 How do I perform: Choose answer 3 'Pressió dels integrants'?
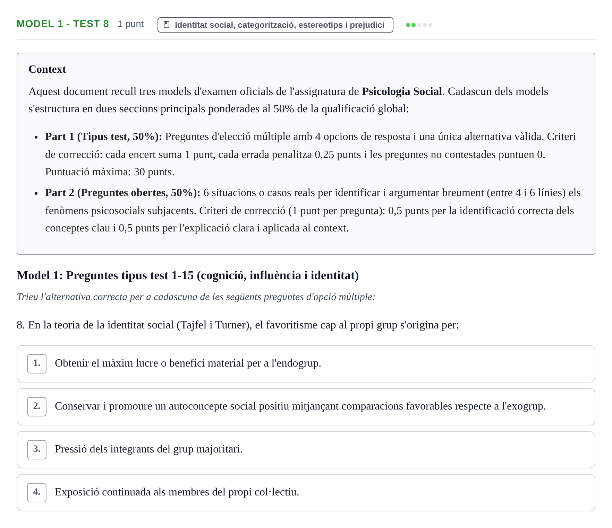306,450
